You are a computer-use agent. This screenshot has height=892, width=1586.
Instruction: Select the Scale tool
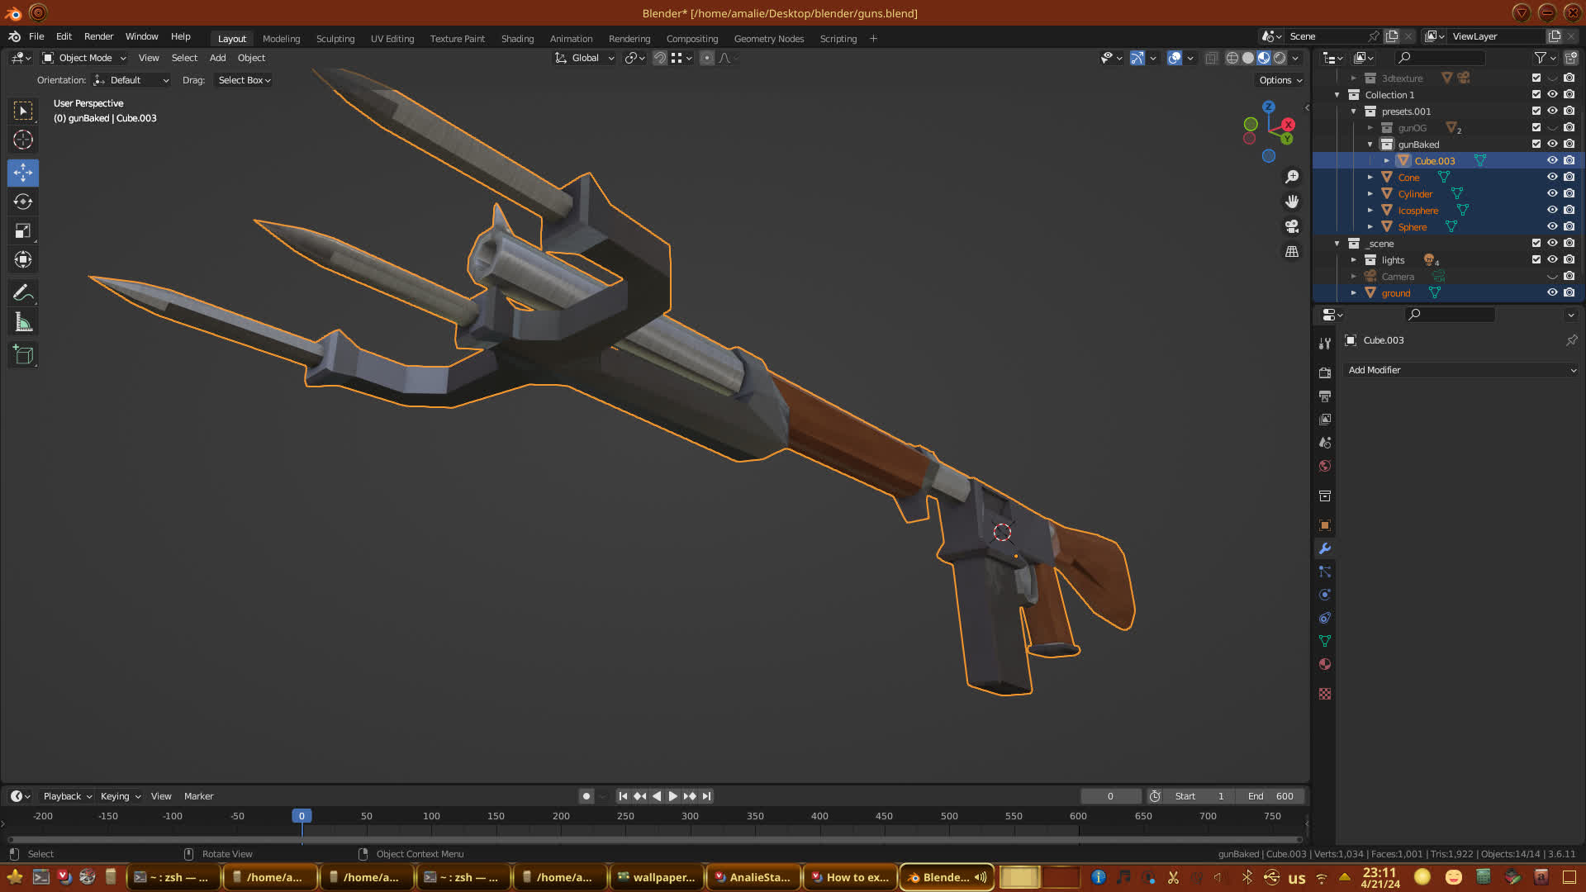coord(23,231)
